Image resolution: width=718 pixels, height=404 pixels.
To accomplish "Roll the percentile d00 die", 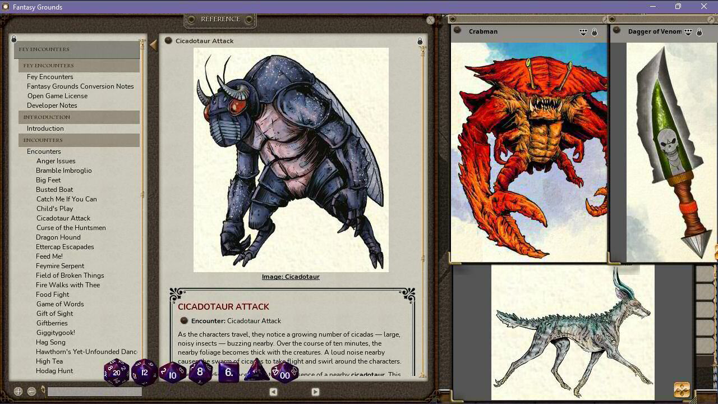I will tap(284, 373).
